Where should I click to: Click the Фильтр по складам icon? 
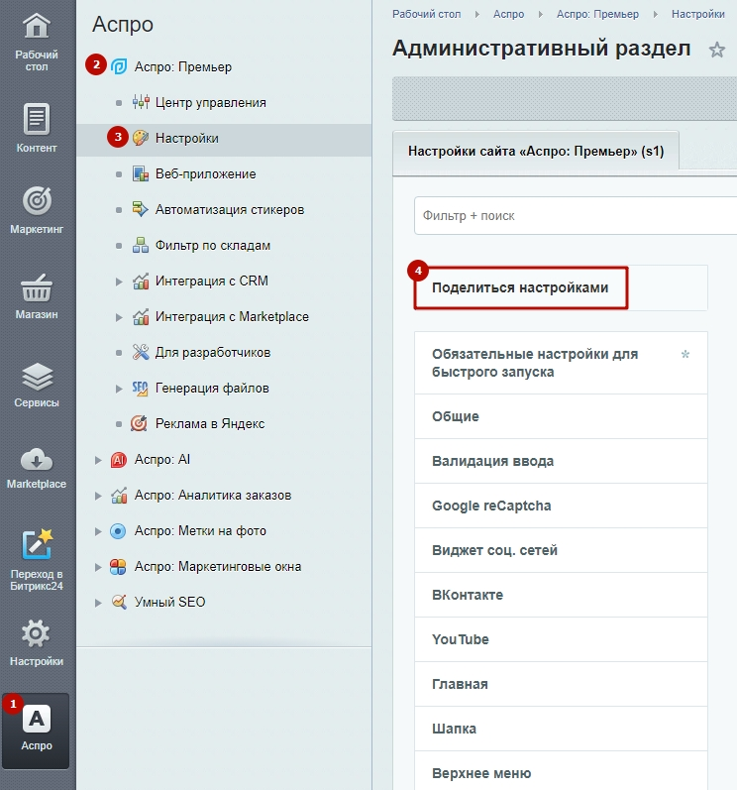click(x=141, y=245)
